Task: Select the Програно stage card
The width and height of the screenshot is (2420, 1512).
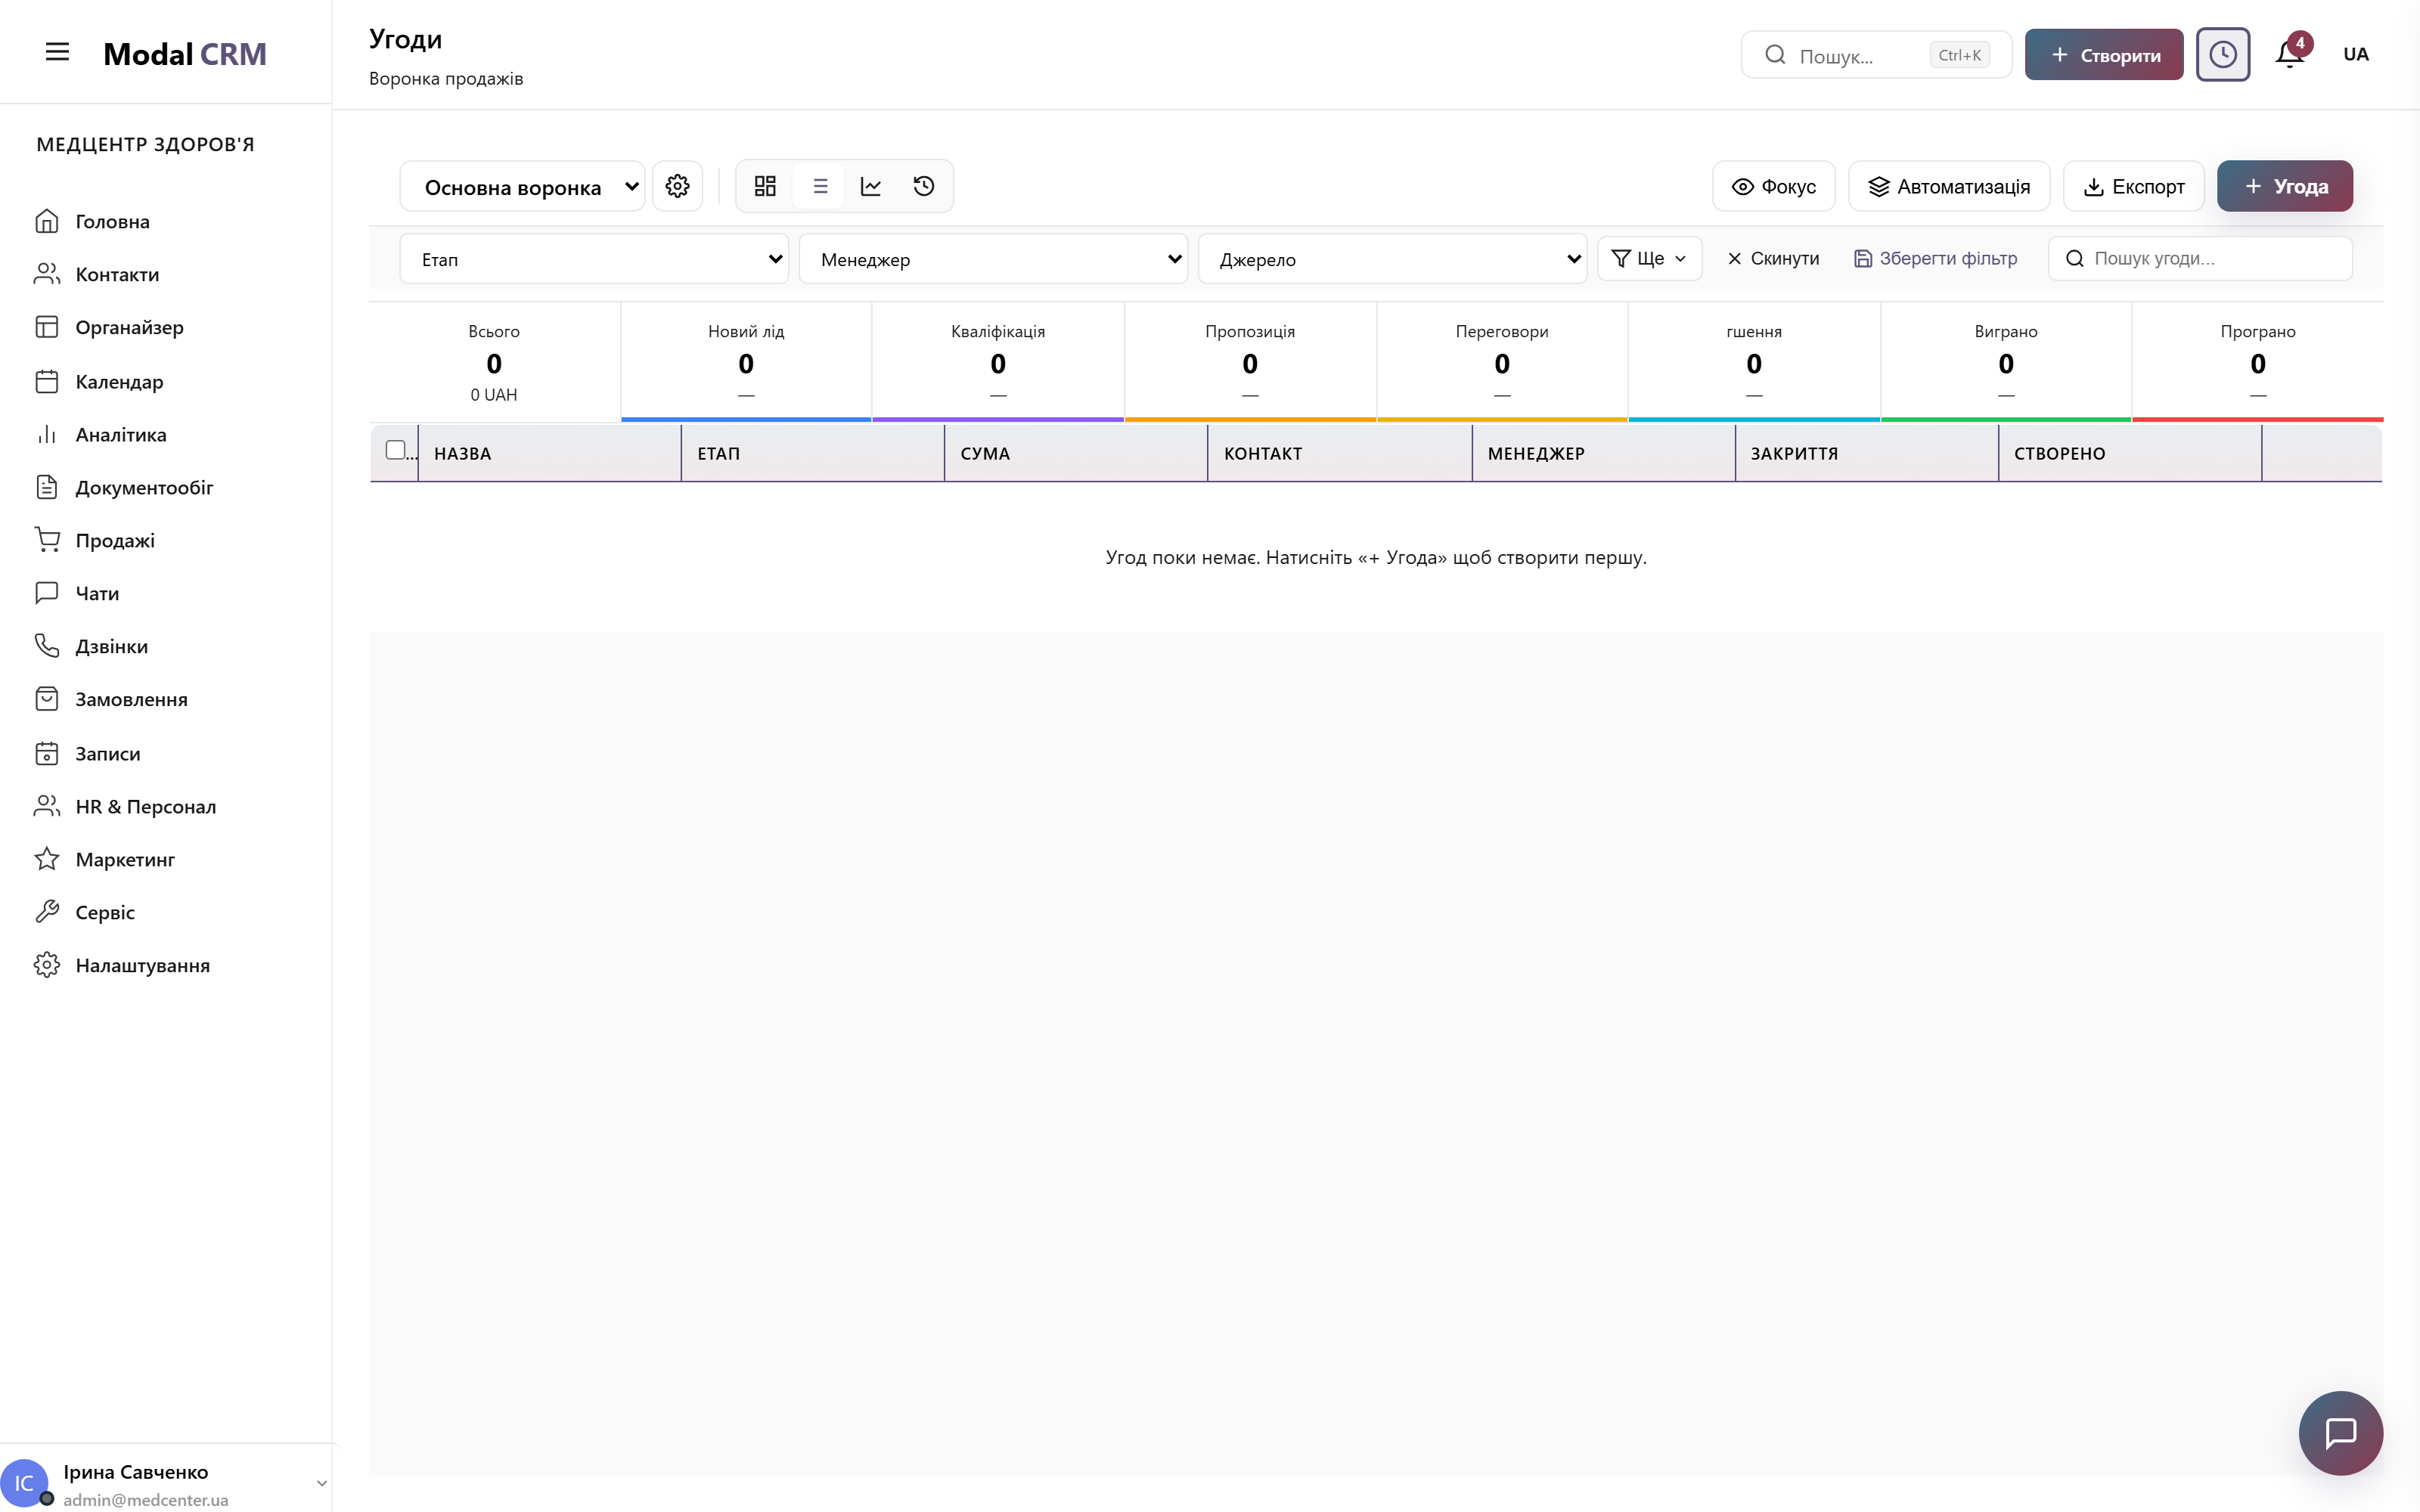Action: [x=2258, y=362]
